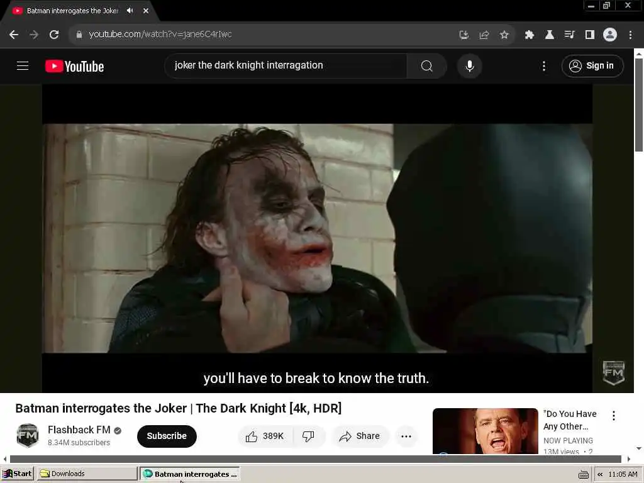Toggle the browser side panel
This screenshot has height=483, width=644.
590,35
